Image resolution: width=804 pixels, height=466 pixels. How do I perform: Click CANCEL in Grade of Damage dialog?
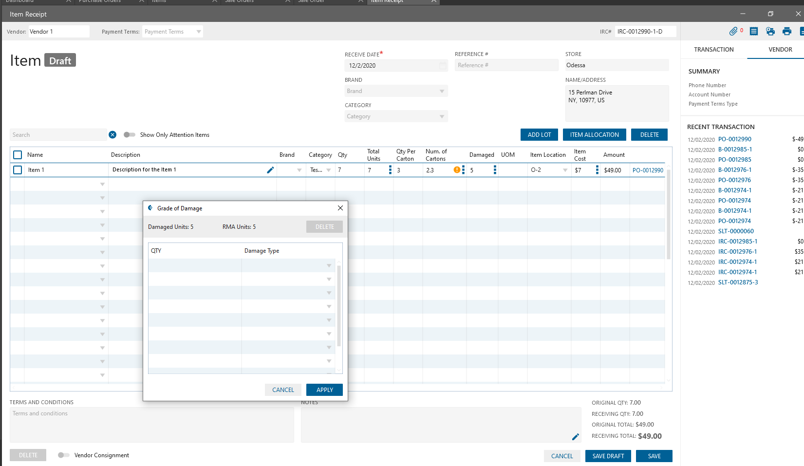coord(283,390)
